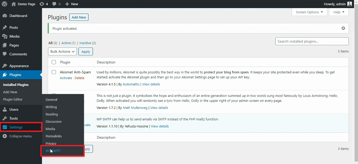
Task: Expand the Screen Options panel
Action: pyautogui.click(x=309, y=12)
